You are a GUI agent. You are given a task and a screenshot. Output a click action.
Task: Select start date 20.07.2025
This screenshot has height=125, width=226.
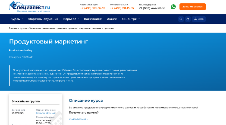click(x=17, y=113)
